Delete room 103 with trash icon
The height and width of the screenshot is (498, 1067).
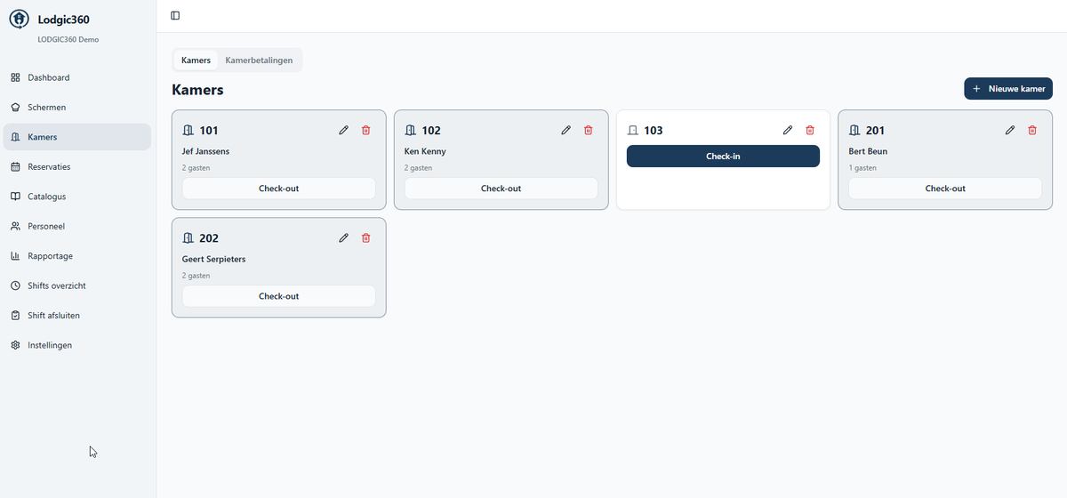click(x=809, y=131)
